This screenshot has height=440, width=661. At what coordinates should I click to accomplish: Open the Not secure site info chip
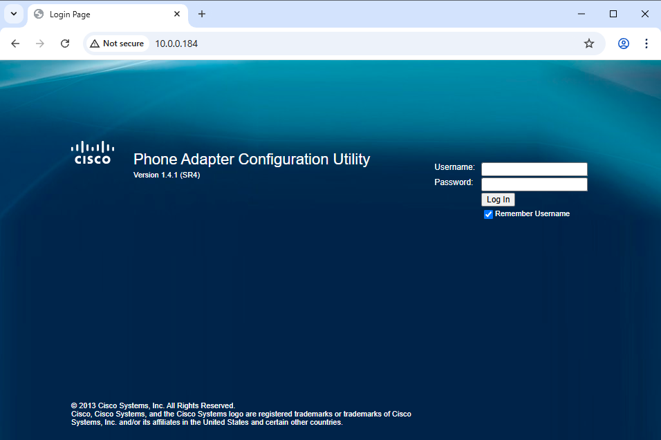118,44
